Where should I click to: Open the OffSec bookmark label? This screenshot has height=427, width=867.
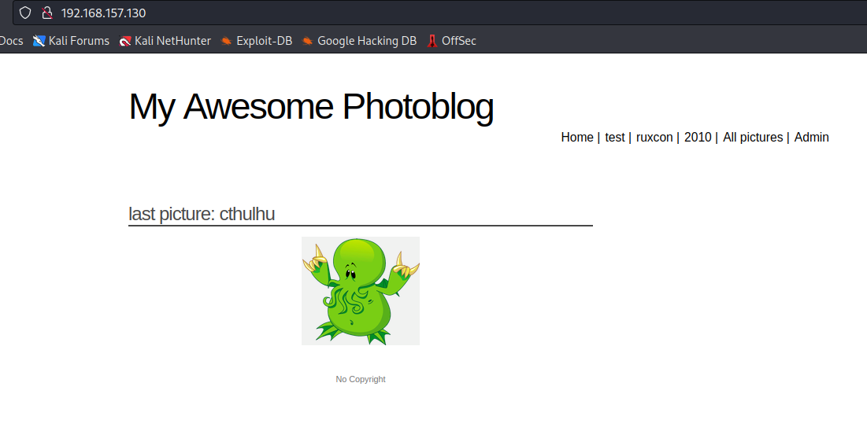point(459,41)
